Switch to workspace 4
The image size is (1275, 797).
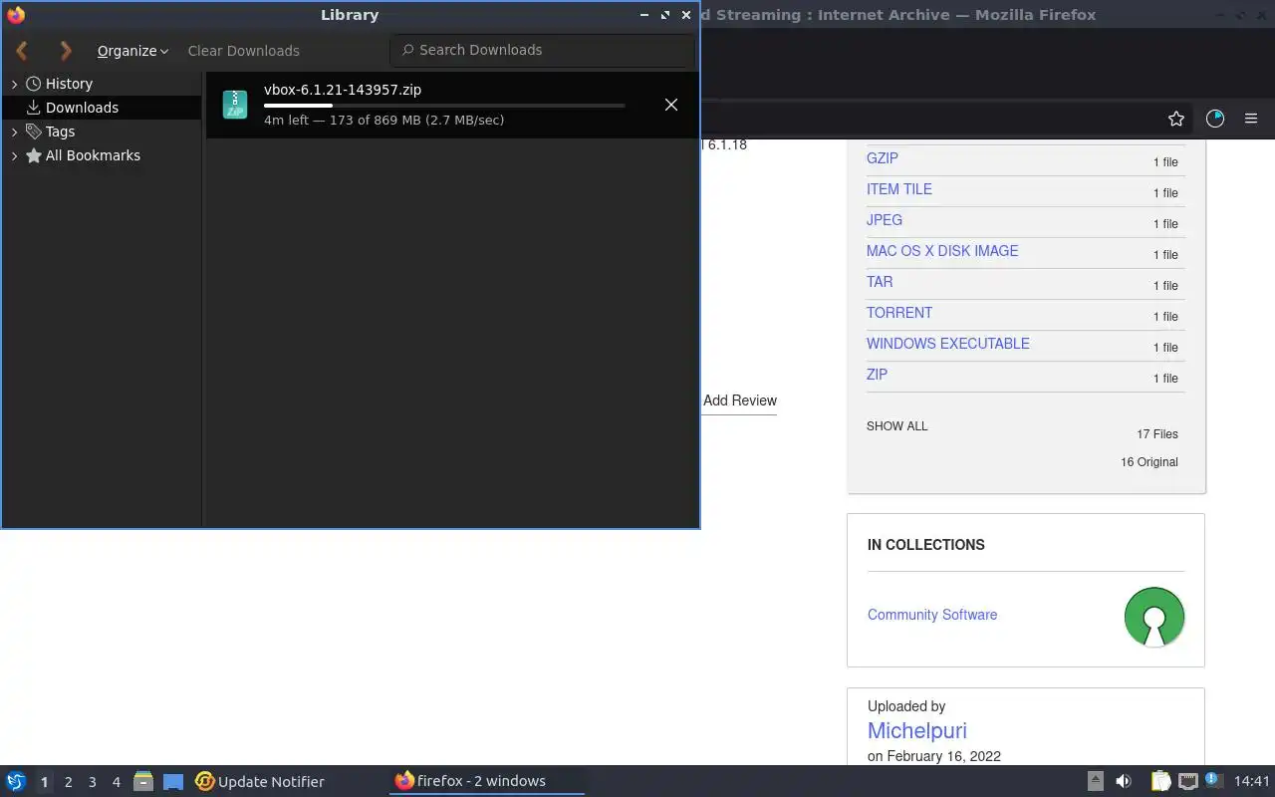(x=116, y=782)
